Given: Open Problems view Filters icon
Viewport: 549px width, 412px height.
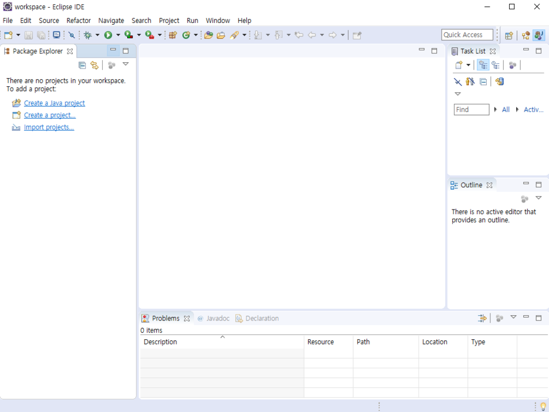Looking at the screenshot, I should pos(483,318).
